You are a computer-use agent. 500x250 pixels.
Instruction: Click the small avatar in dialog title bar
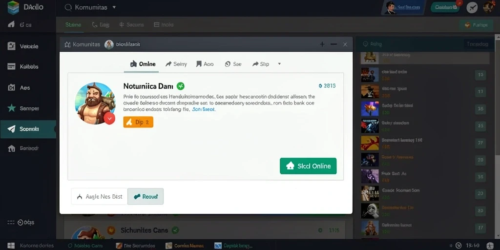coord(109,44)
